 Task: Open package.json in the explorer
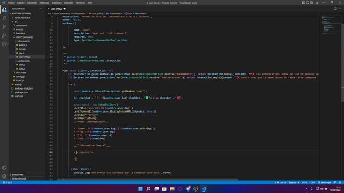[x=26, y=92]
